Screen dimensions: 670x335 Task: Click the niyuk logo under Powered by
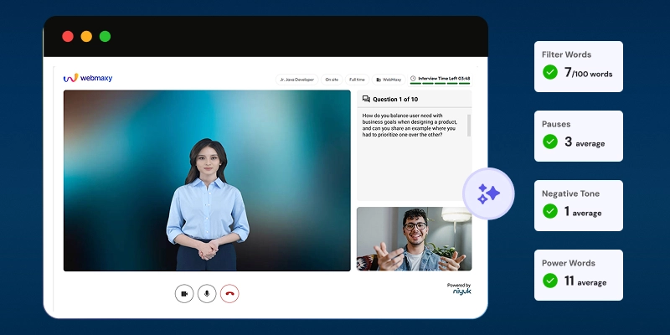point(462,291)
